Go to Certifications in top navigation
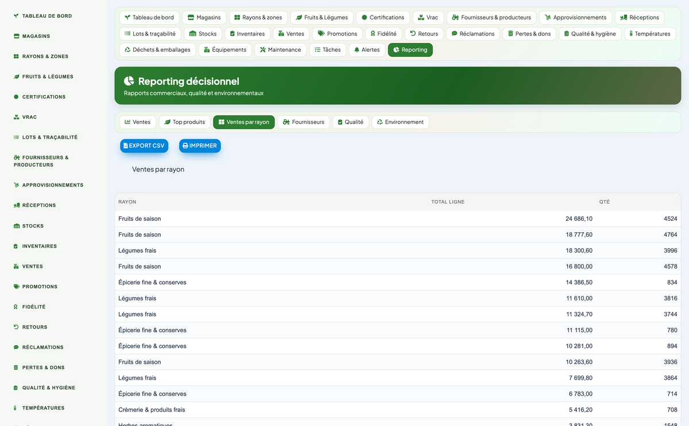The width and height of the screenshot is (689, 426). pos(383,18)
